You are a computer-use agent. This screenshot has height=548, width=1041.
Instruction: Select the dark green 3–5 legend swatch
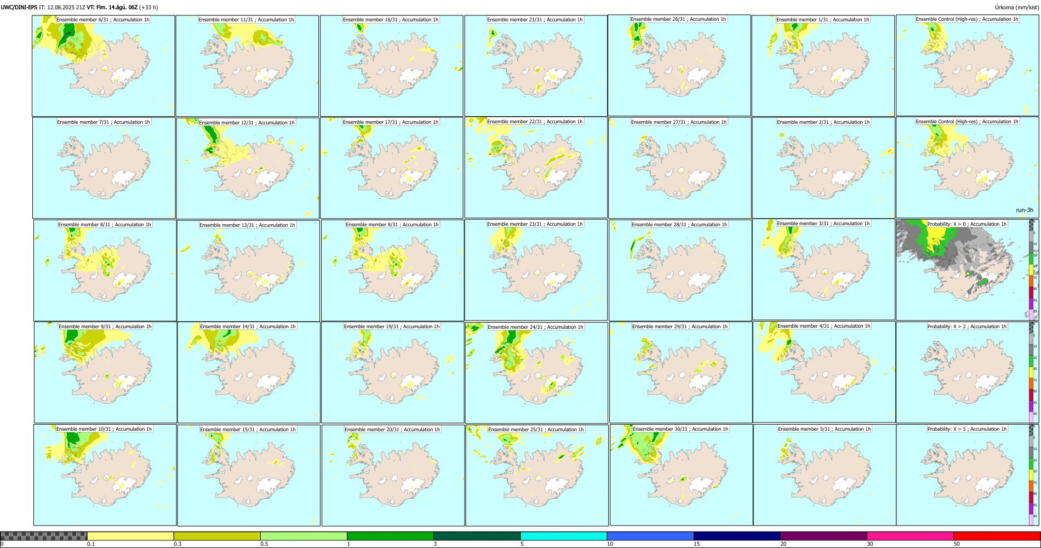tap(477, 536)
